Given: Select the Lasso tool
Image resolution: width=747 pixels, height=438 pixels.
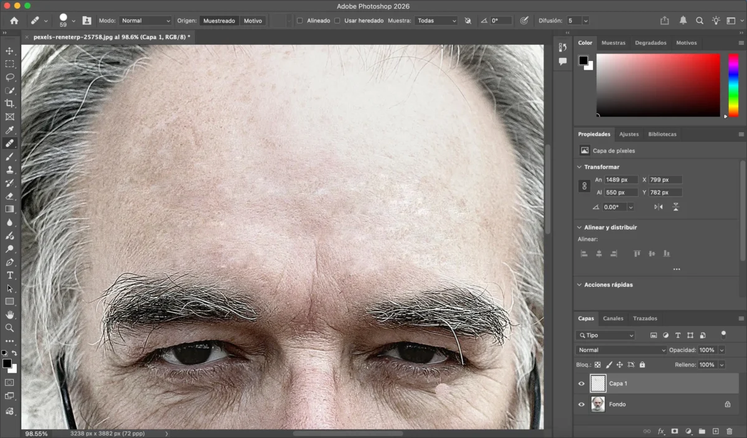Looking at the screenshot, I should 9,77.
